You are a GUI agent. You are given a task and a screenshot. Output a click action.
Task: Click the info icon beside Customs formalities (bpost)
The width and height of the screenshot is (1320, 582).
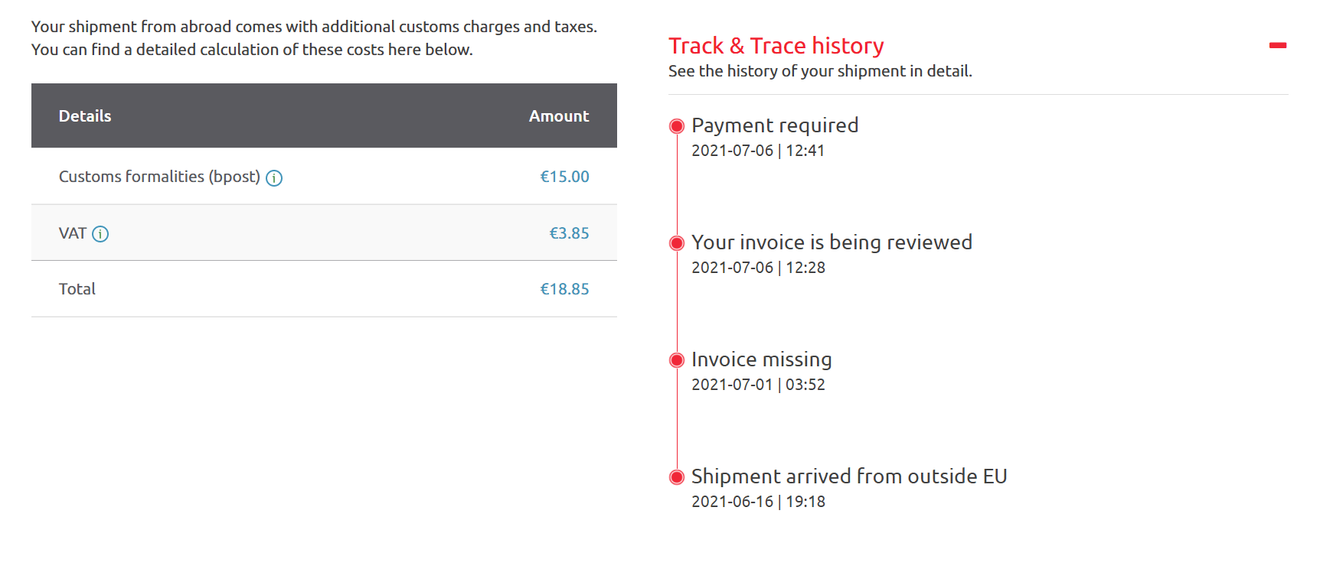[x=274, y=177]
